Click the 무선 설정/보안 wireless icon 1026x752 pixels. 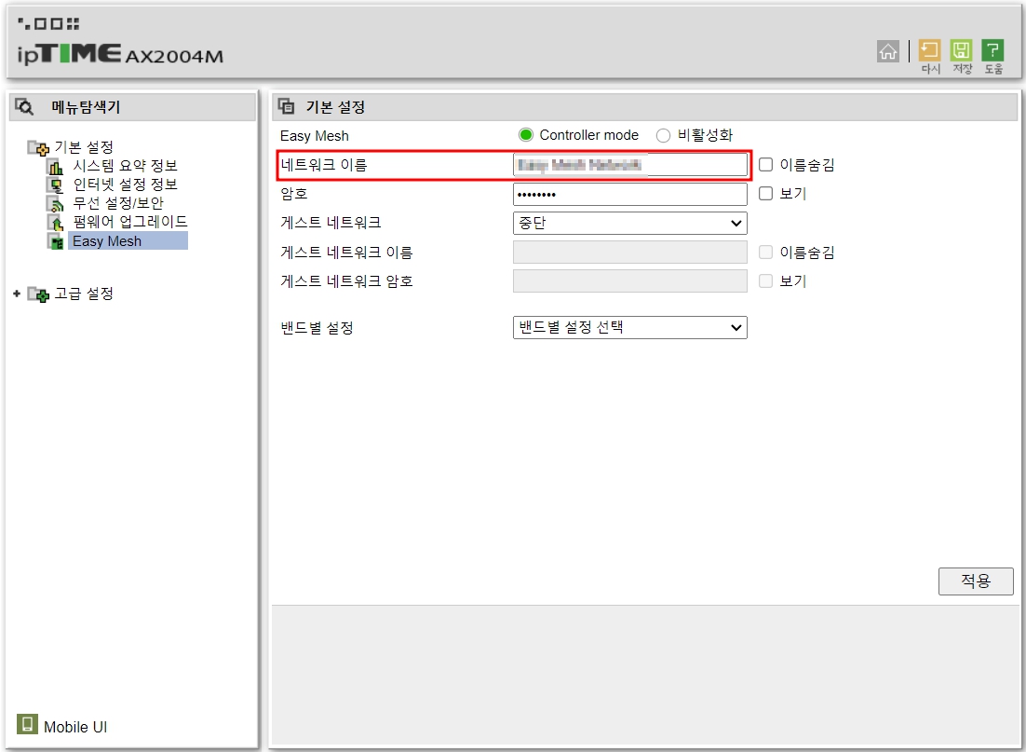tap(56, 204)
